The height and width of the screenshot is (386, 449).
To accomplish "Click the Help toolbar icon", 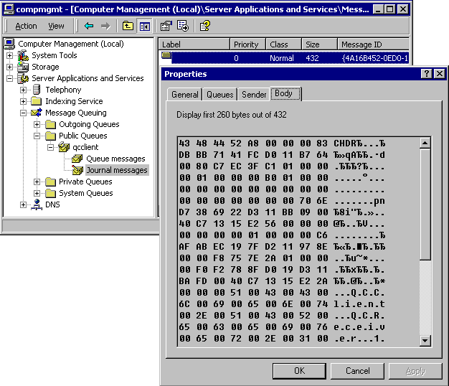I will [205, 26].
